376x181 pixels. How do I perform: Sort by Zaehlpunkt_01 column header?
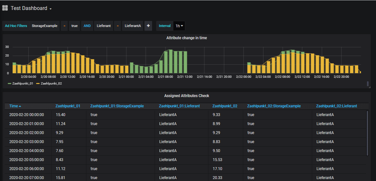pos(68,106)
